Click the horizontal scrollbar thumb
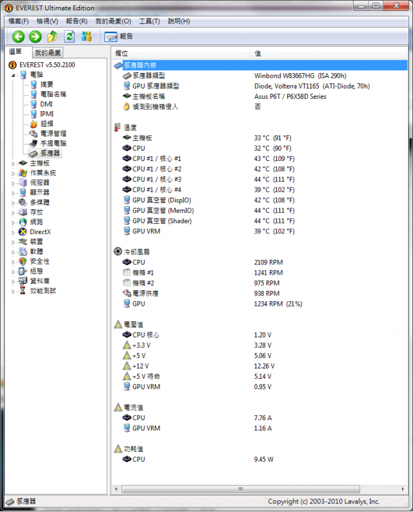Screen dimensions: 413x512 pos(241,489)
